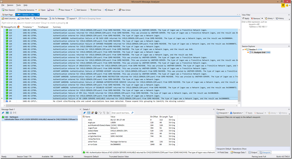Close the View Filter panel
This screenshot has height=159, width=292.
(289, 15)
